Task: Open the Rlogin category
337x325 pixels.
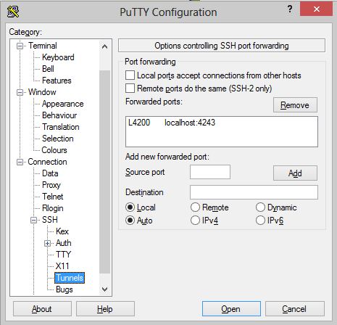Action: point(52,208)
